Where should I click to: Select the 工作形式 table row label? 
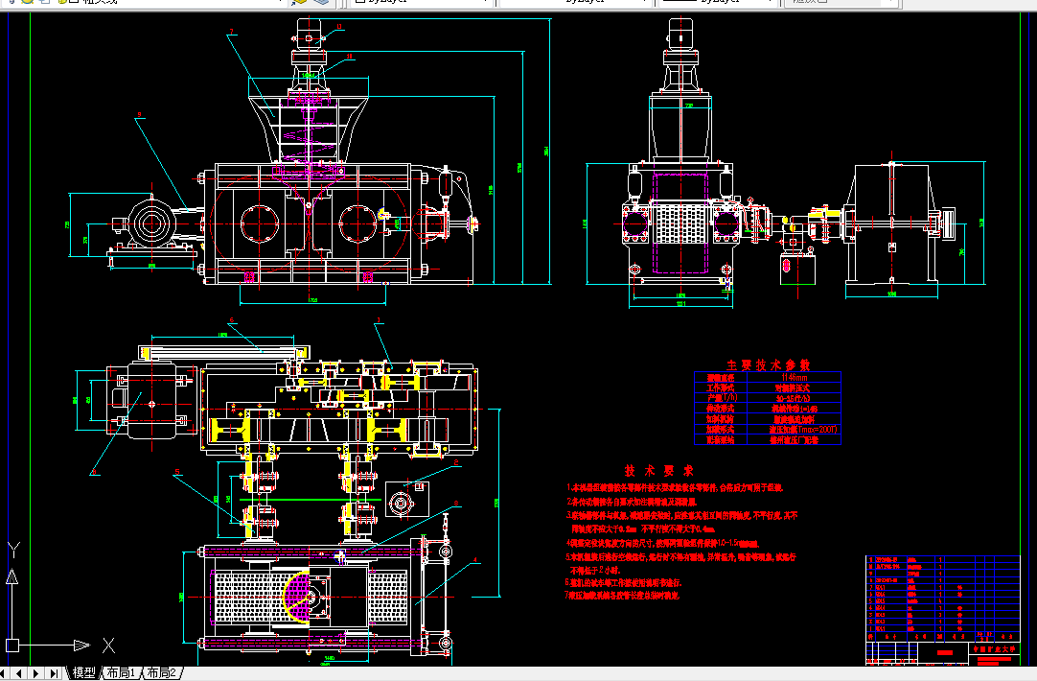720,387
